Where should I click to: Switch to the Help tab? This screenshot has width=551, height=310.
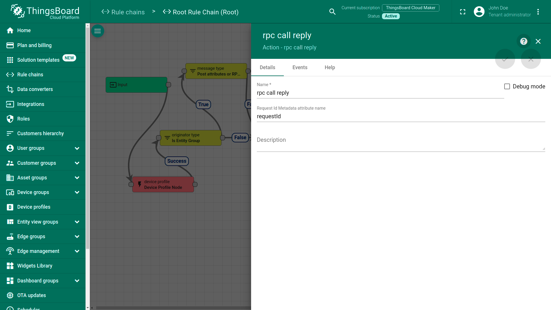330,67
